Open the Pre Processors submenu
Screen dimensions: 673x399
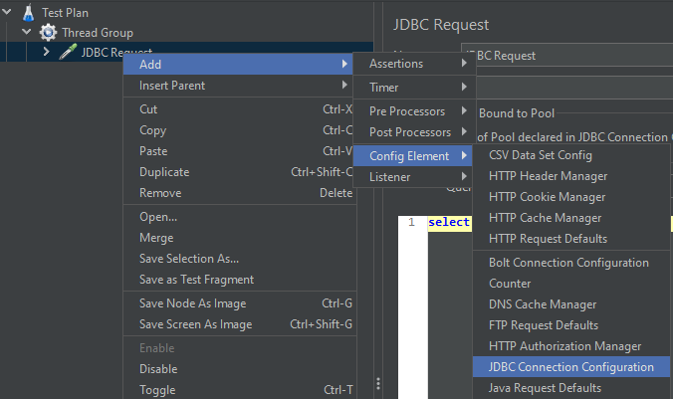[x=414, y=111]
